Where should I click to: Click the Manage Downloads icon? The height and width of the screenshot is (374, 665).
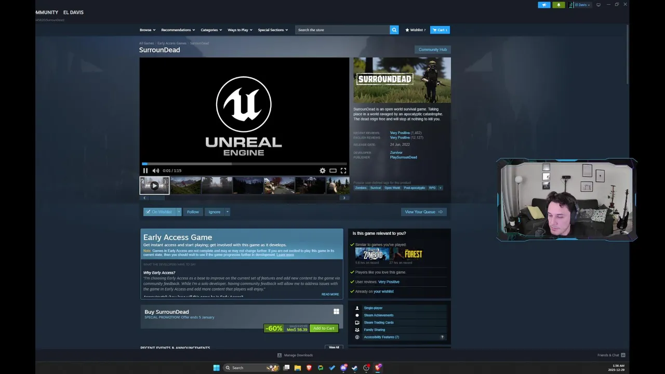click(x=280, y=355)
